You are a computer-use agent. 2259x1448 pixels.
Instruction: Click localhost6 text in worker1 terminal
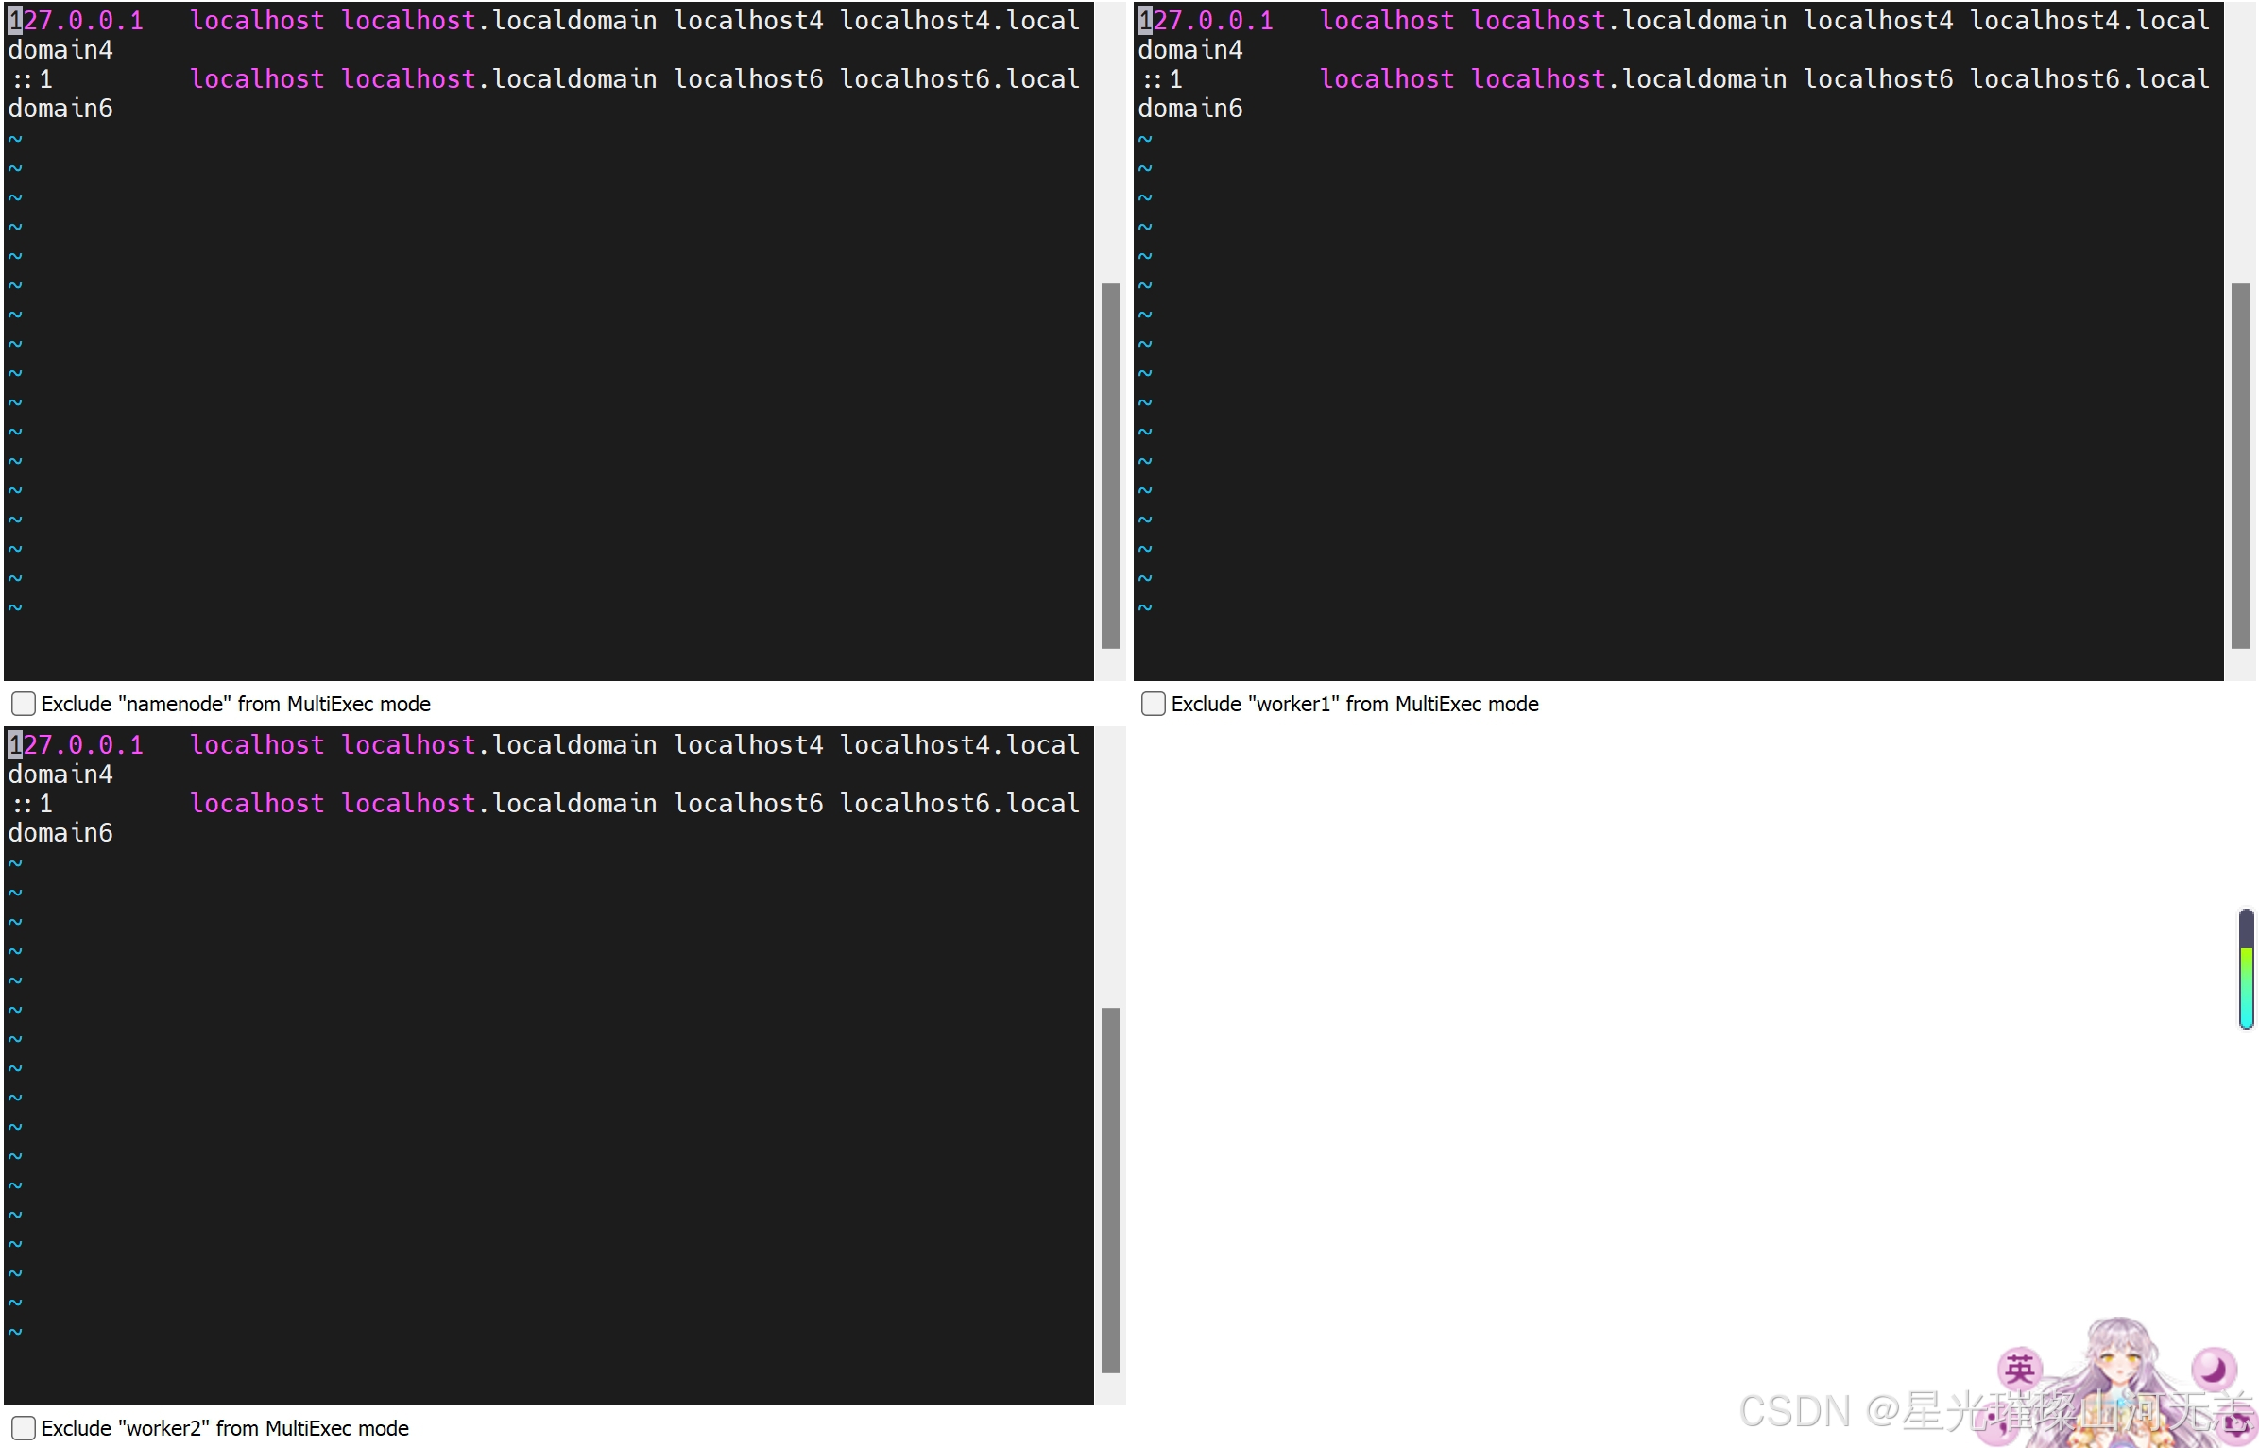1877,79
